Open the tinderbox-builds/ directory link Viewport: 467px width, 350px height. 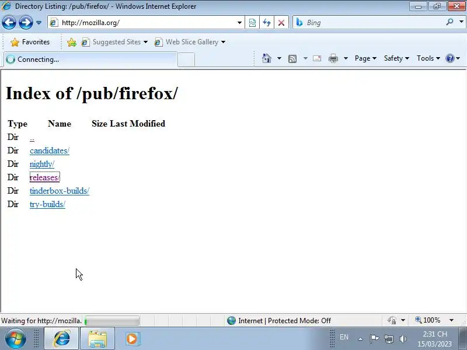[x=60, y=191]
